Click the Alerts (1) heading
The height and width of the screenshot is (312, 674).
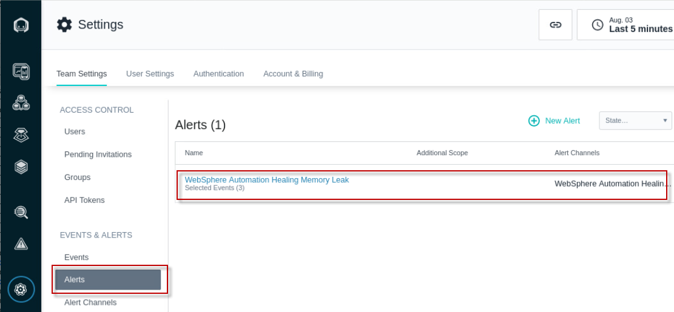tap(200, 125)
